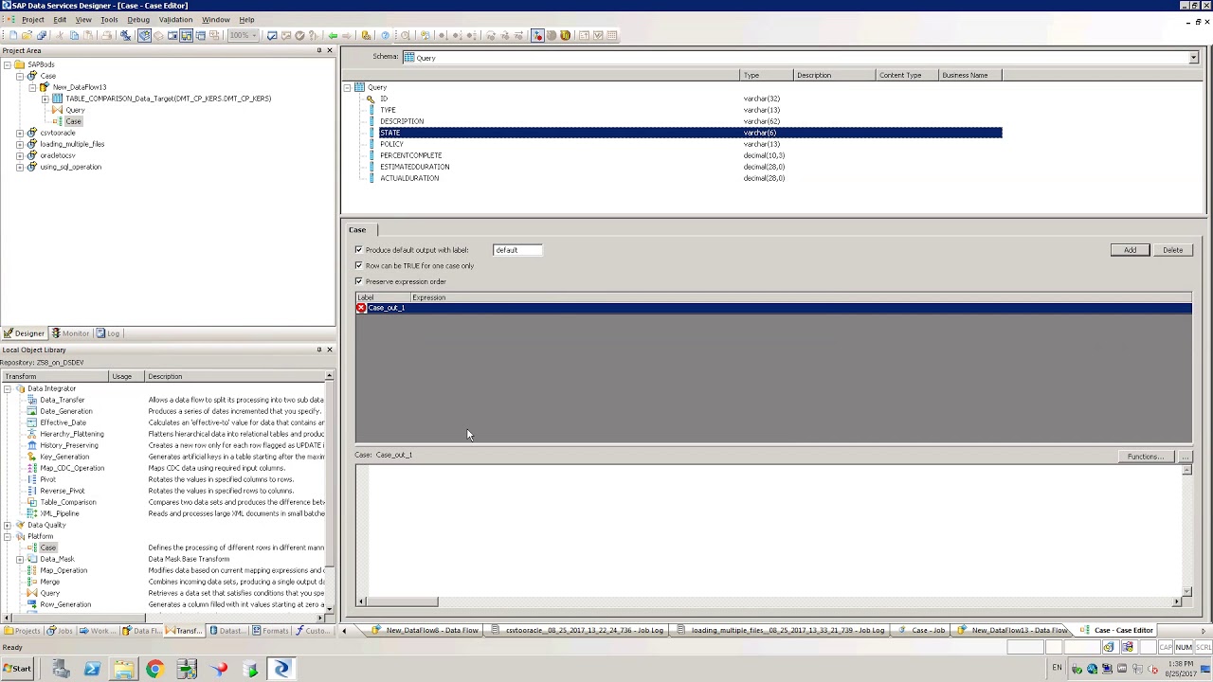This screenshot has width=1213, height=682.
Task: Select the Case_out_1 row
Action: pyautogui.click(x=773, y=308)
